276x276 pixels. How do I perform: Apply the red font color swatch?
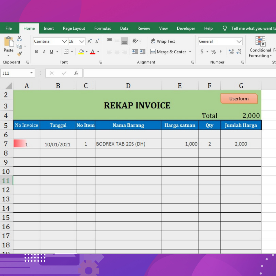(93, 52)
